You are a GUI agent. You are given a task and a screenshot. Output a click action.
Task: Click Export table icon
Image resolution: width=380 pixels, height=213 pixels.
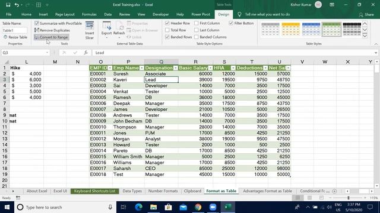point(106,30)
